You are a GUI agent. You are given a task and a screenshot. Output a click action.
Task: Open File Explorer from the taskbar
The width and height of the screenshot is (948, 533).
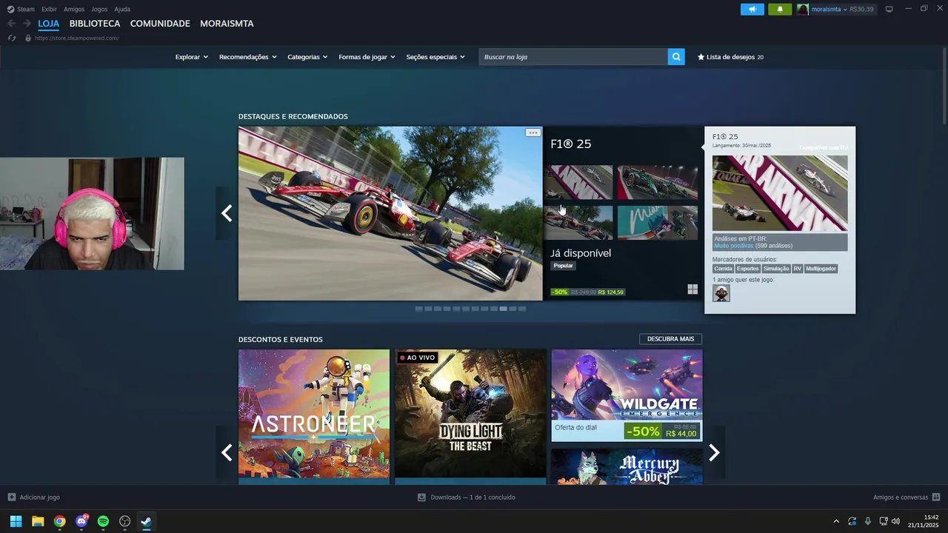[x=38, y=521]
